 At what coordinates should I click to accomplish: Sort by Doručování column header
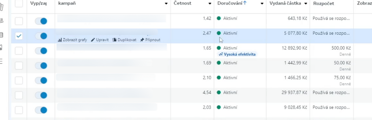click(230, 3)
